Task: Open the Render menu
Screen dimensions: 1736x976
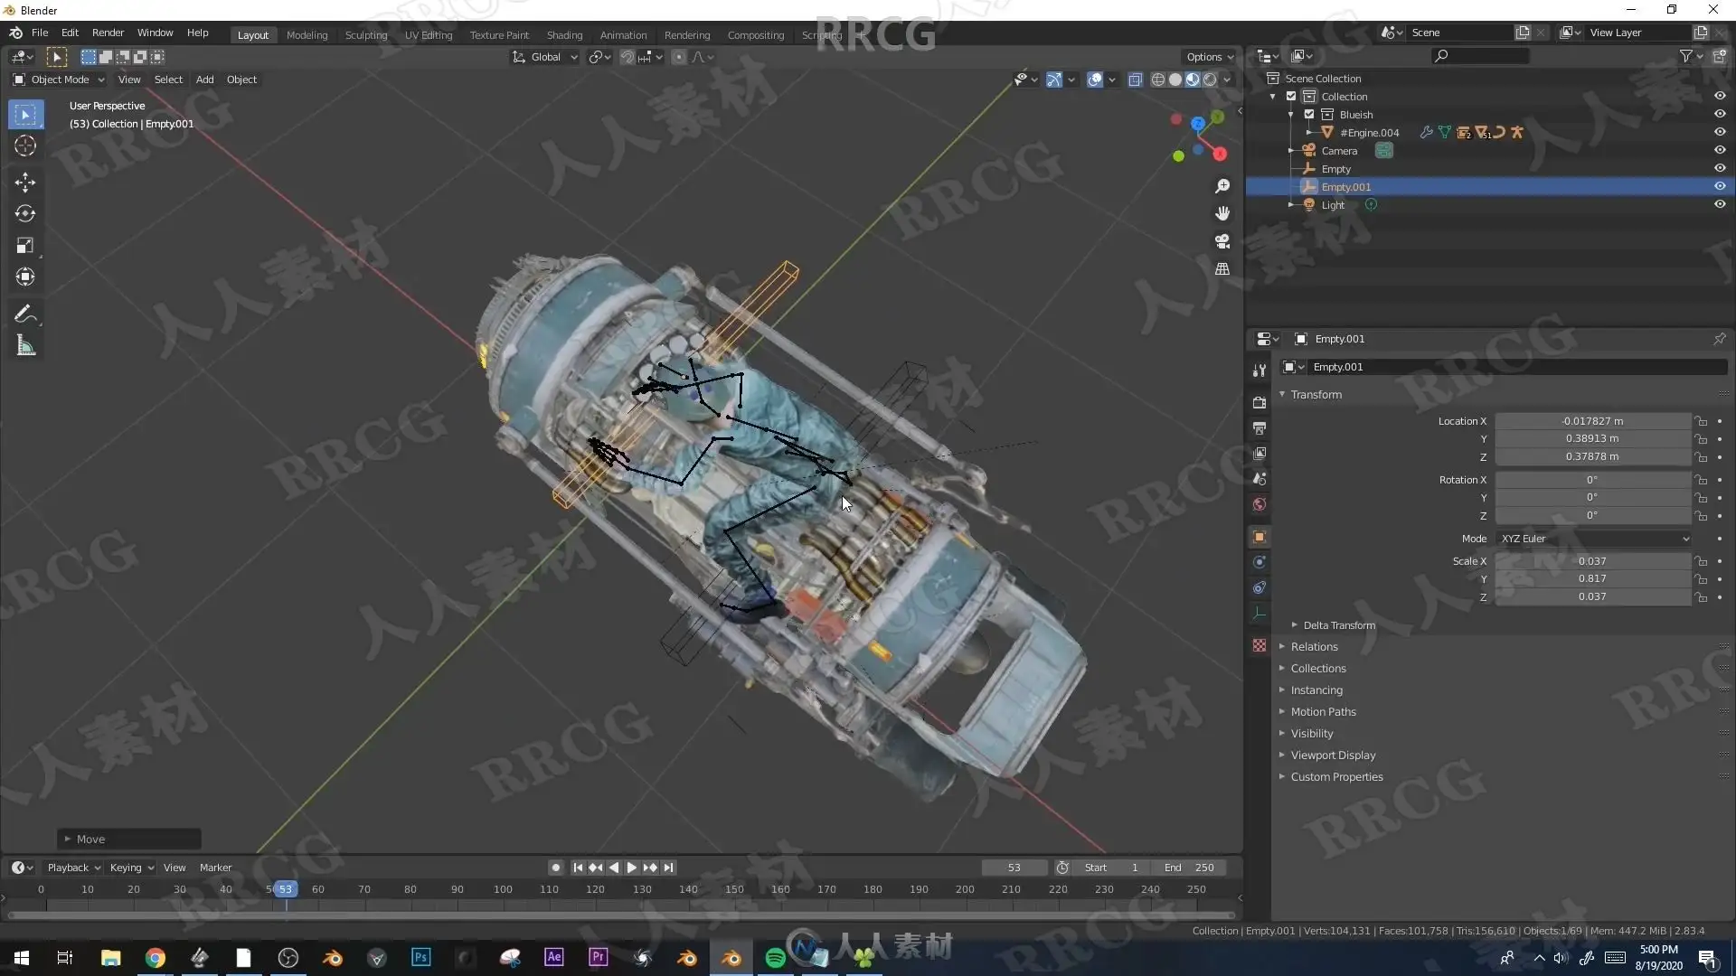Action: click(108, 33)
